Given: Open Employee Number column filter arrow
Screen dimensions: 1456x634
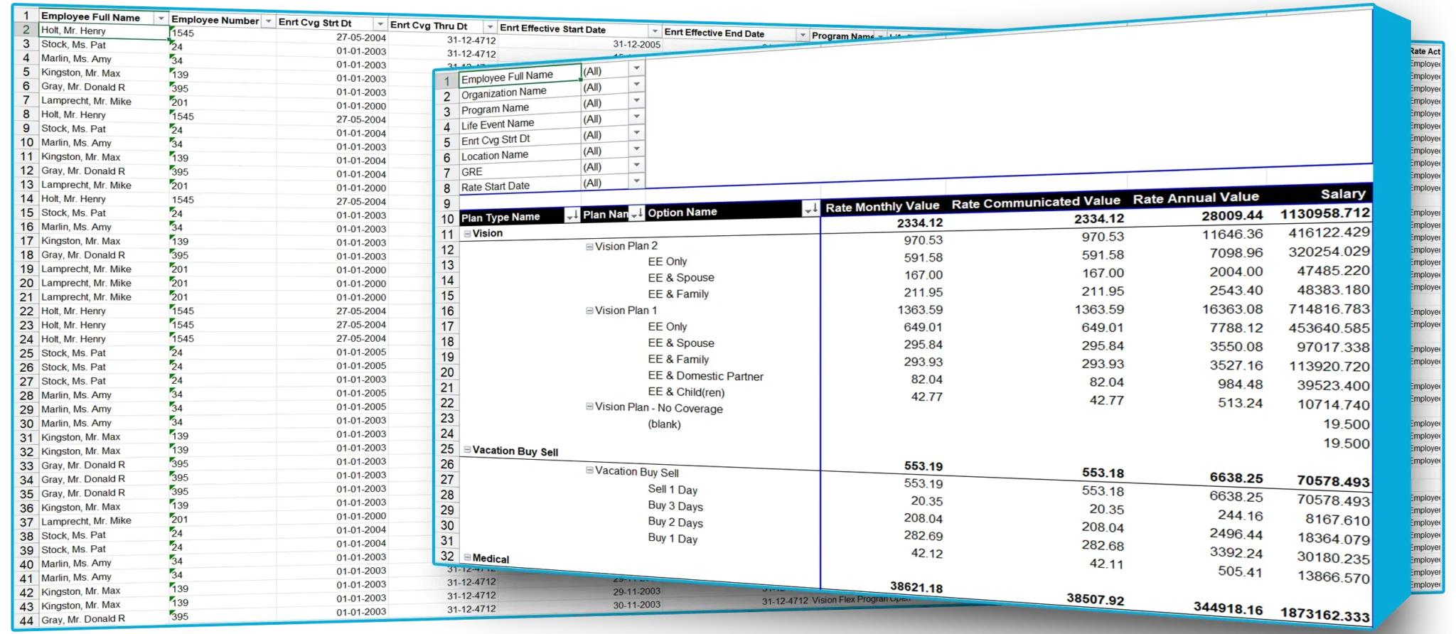Looking at the screenshot, I should (x=268, y=21).
